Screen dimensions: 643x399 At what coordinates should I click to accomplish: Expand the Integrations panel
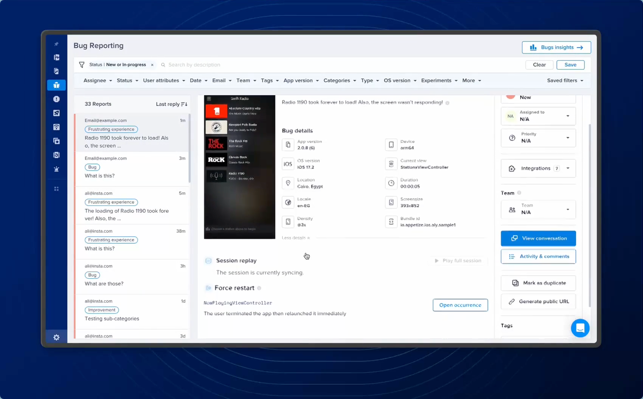(567, 168)
